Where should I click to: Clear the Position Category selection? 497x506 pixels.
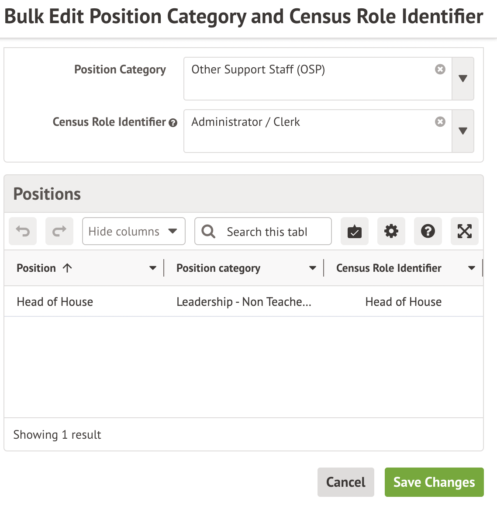[x=440, y=69]
